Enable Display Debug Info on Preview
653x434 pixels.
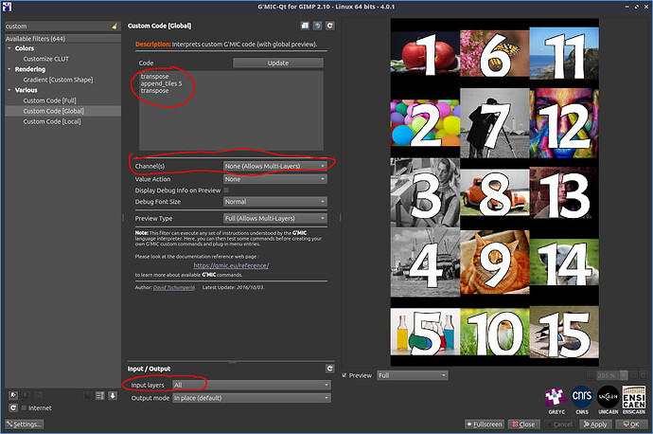point(226,190)
